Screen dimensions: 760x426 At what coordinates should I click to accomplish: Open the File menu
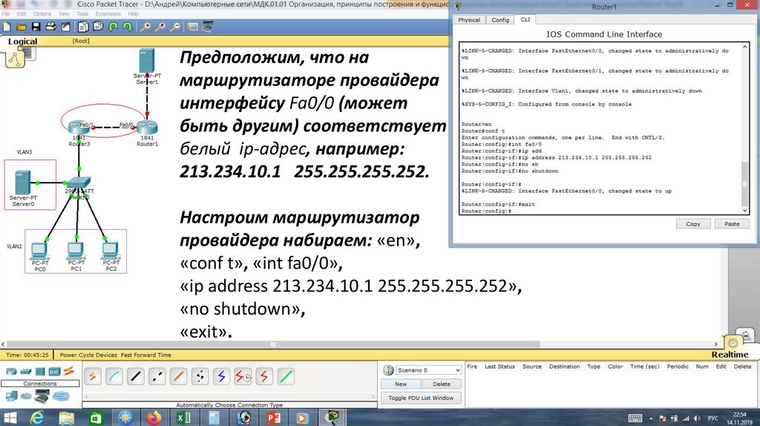[6, 13]
